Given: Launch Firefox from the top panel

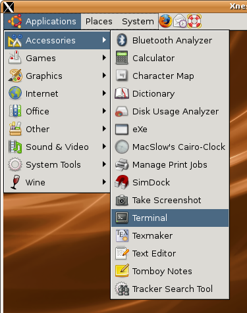Looking at the screenshot, I should [165, 21].
